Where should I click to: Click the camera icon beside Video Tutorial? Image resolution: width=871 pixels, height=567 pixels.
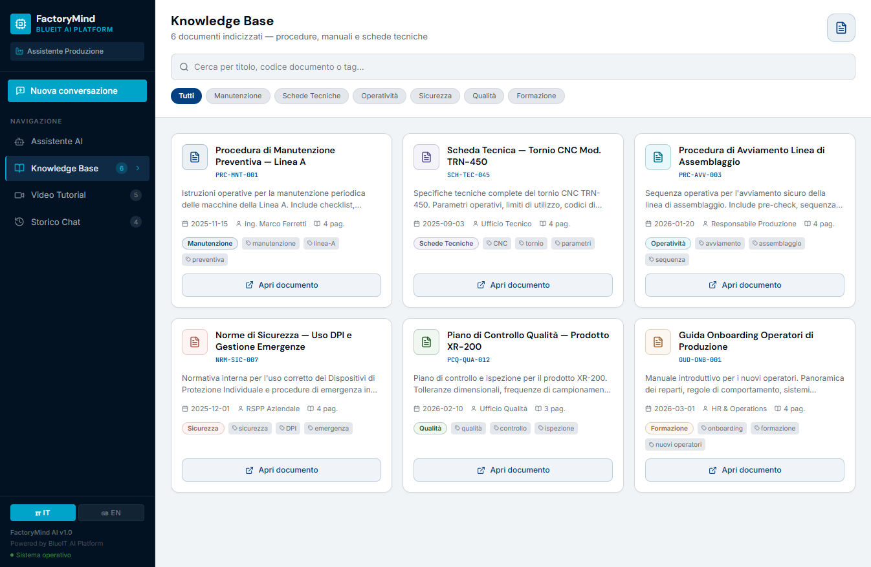coord(19,195)
